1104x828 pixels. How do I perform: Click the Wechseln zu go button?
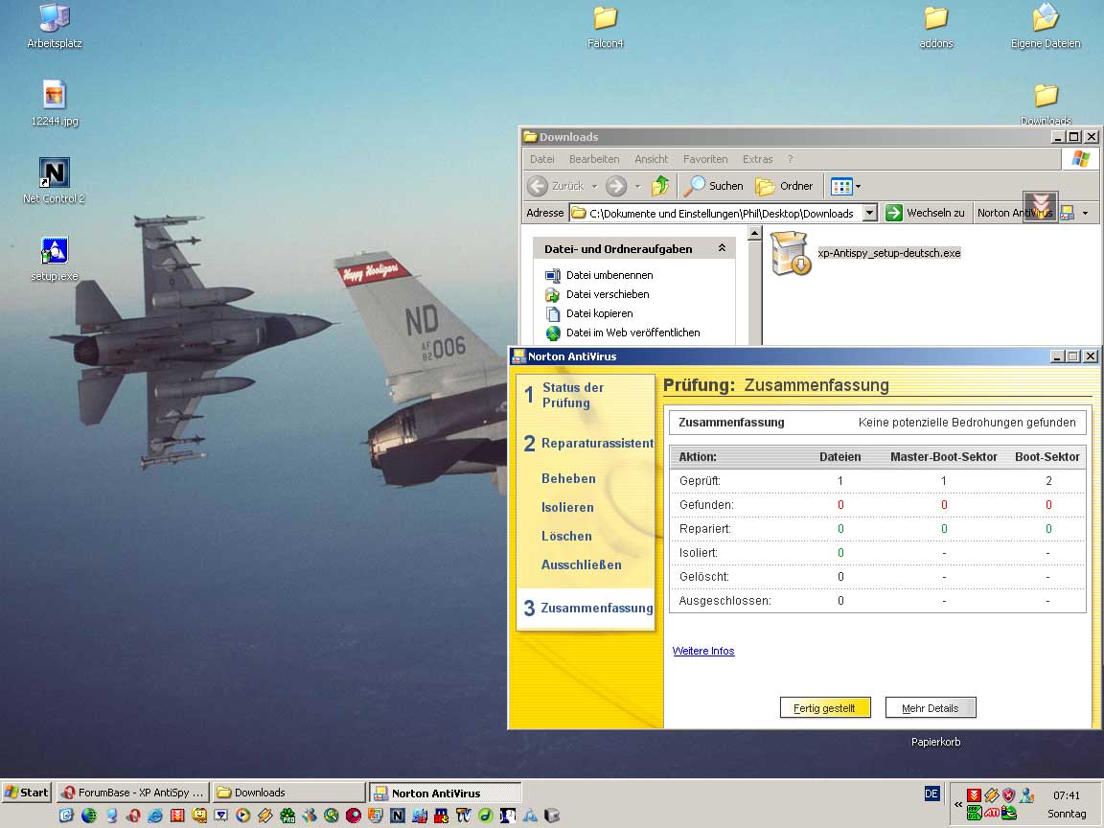click(x=925, y=213)
